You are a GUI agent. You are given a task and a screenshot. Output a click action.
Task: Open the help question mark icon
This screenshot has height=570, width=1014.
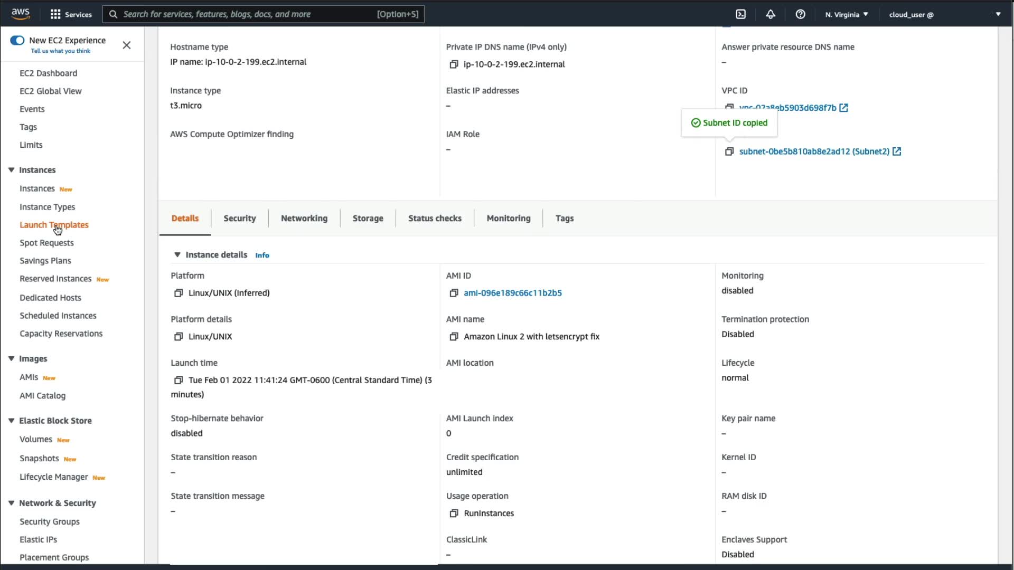(800, 14)
